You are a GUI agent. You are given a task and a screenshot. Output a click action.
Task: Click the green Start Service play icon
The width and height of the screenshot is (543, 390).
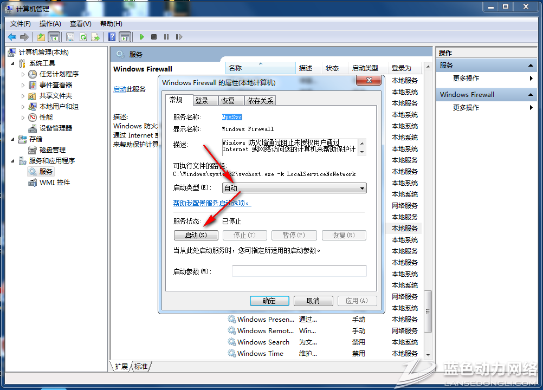(x=142, y=37)
